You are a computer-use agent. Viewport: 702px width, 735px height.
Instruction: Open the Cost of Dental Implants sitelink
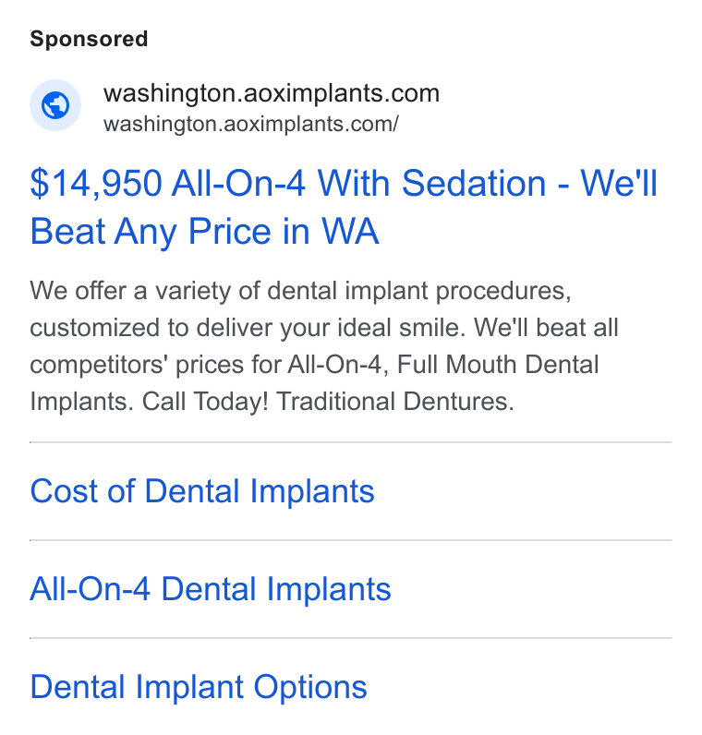[202, 491]
